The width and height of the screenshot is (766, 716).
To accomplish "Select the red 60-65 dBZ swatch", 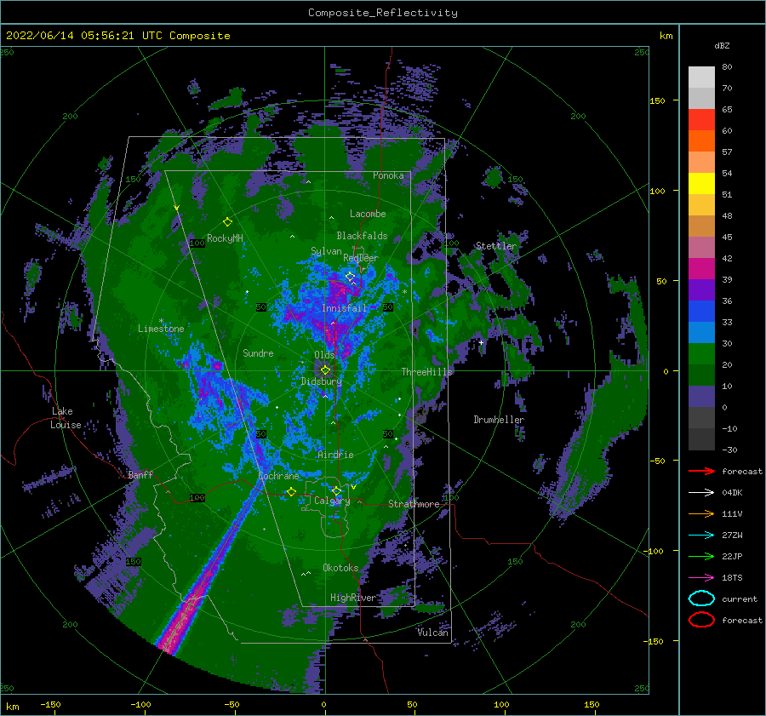I will tap(701, 119).
